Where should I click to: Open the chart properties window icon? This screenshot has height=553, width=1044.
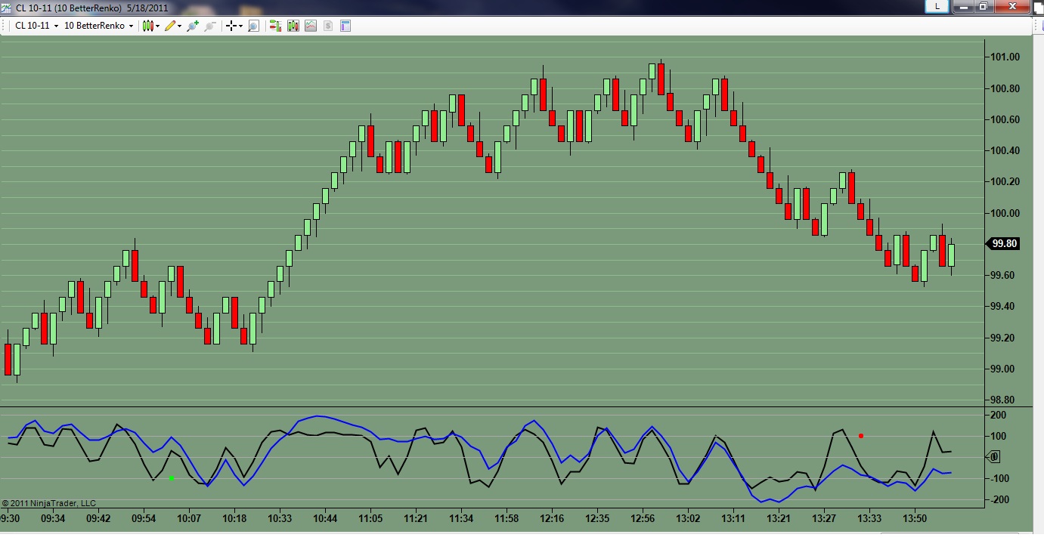pos(345,26)
